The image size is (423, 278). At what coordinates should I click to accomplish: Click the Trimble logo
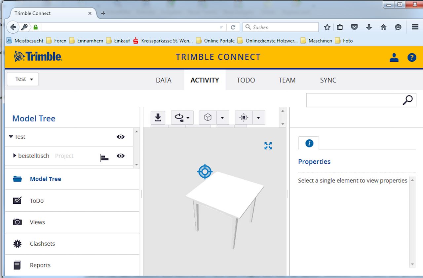point(38,56)
